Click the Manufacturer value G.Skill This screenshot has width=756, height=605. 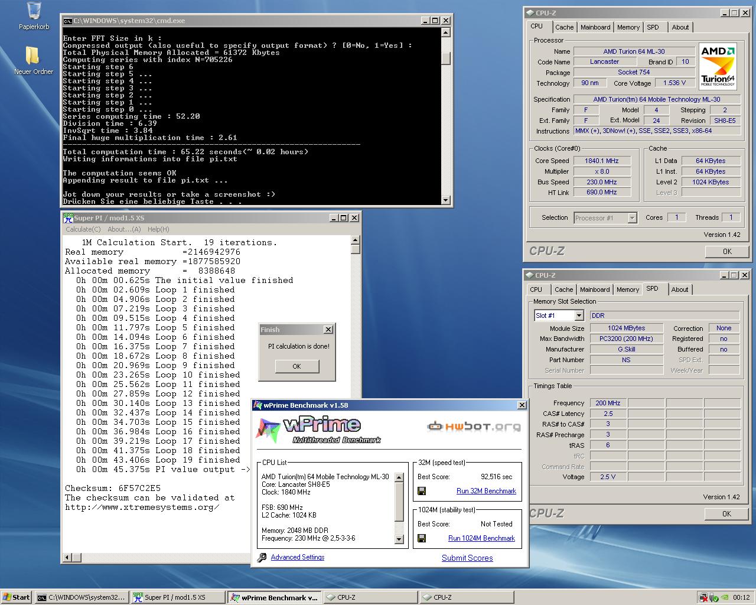pos(627,349)
